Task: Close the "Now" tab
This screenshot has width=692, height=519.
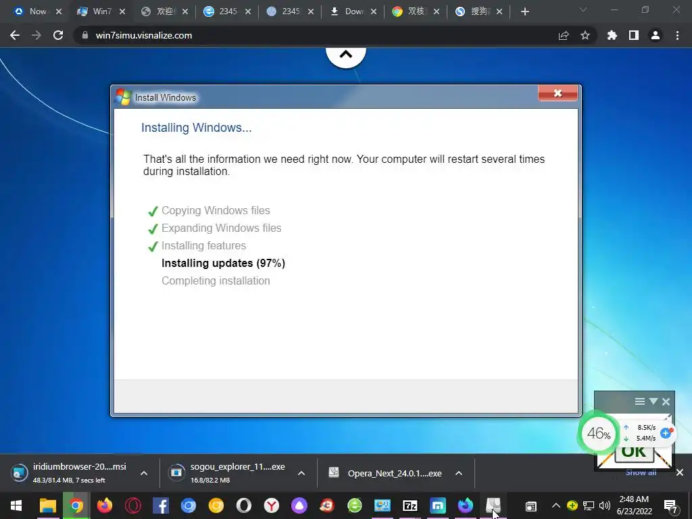Action: [x=59, y=11]
